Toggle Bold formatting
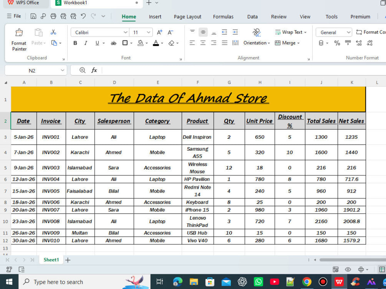The image size is (386, 289). [75, 43]
